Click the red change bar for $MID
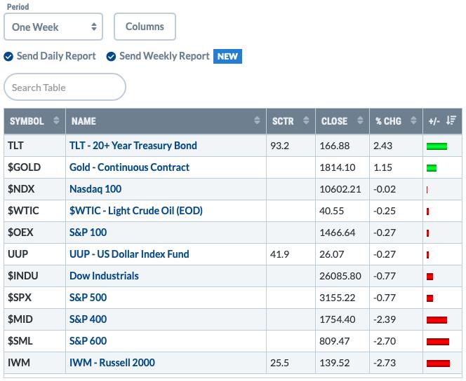 pos(437,320)
